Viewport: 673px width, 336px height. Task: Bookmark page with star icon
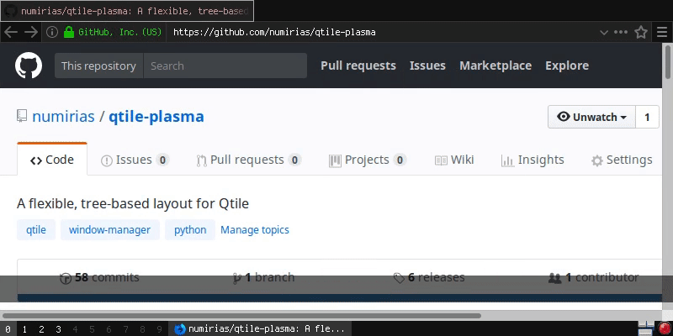(641, 32)
